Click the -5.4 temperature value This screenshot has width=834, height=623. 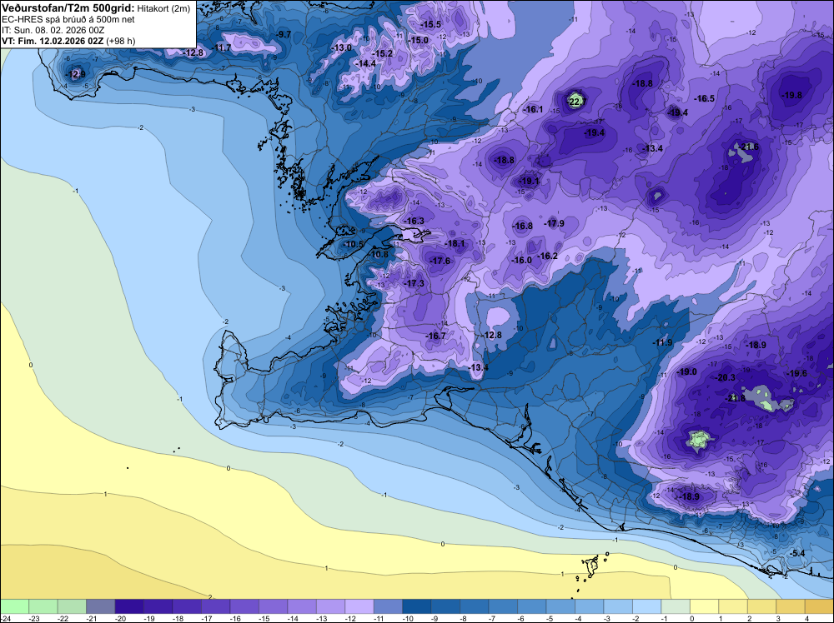797,553
